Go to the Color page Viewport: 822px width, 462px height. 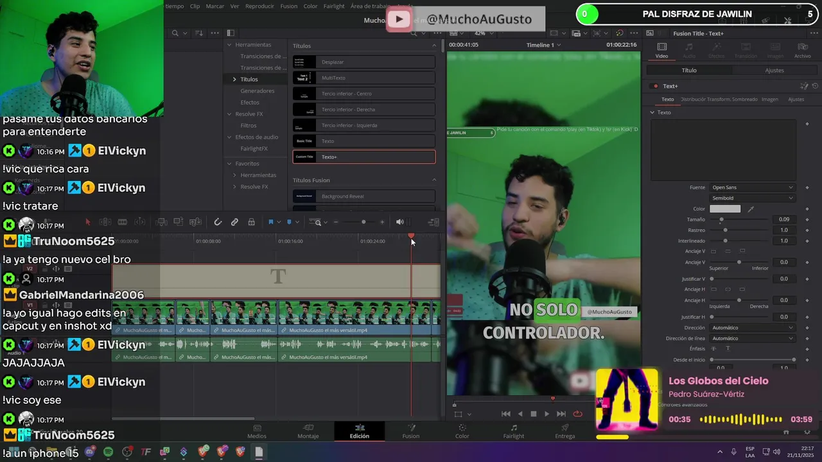click(x=462, y=431)
